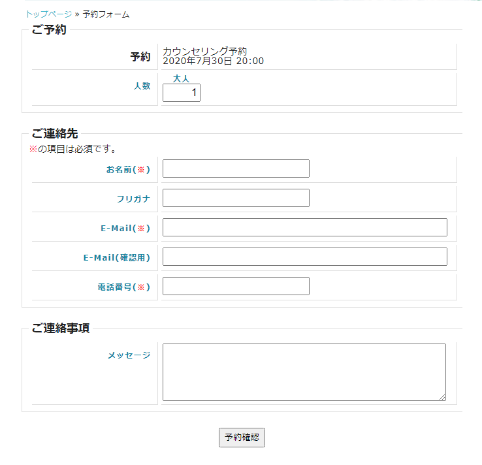
Task: Focus the 大人 number of people field
Action: 182,93
